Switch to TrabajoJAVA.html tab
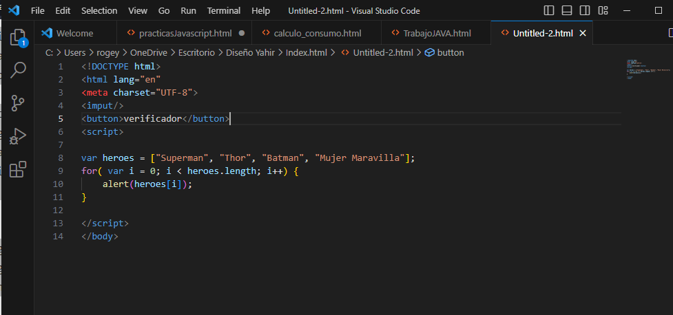The image size is (673, 315). point(436,33)
